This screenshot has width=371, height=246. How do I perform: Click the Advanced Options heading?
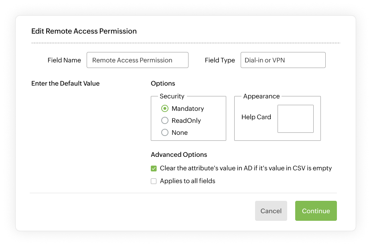pyautogui.click(x=179, y=154)
